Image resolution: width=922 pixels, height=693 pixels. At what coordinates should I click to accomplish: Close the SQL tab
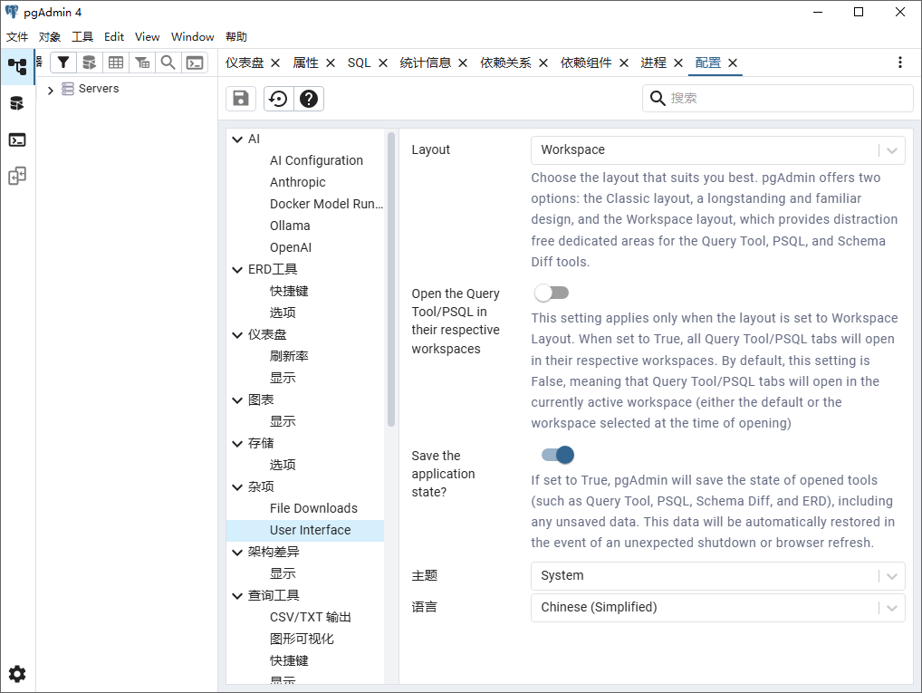pyautogui.click(x=383, y=63)
